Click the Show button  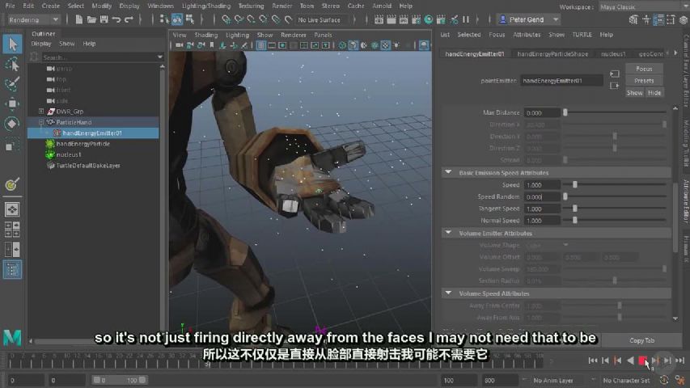point(634,92)
